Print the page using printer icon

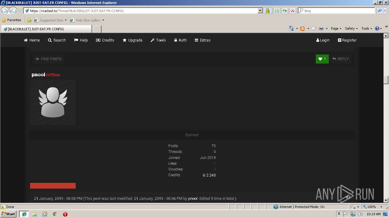(x=321, y=28)
